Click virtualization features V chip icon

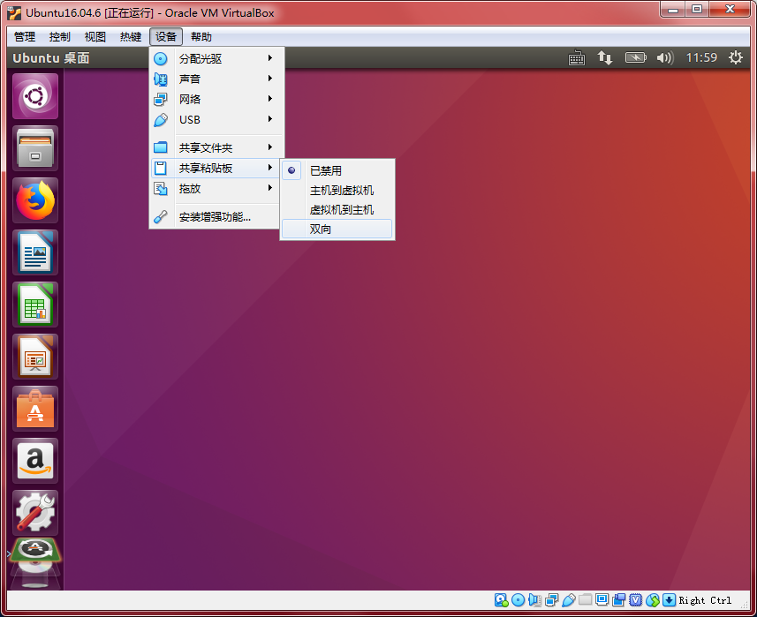click(635, 600)
